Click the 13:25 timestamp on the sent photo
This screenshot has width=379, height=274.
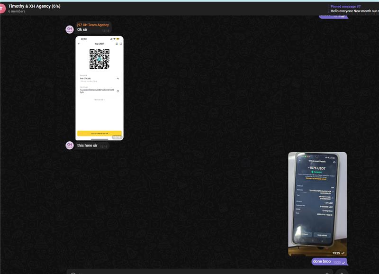[337, 253]
